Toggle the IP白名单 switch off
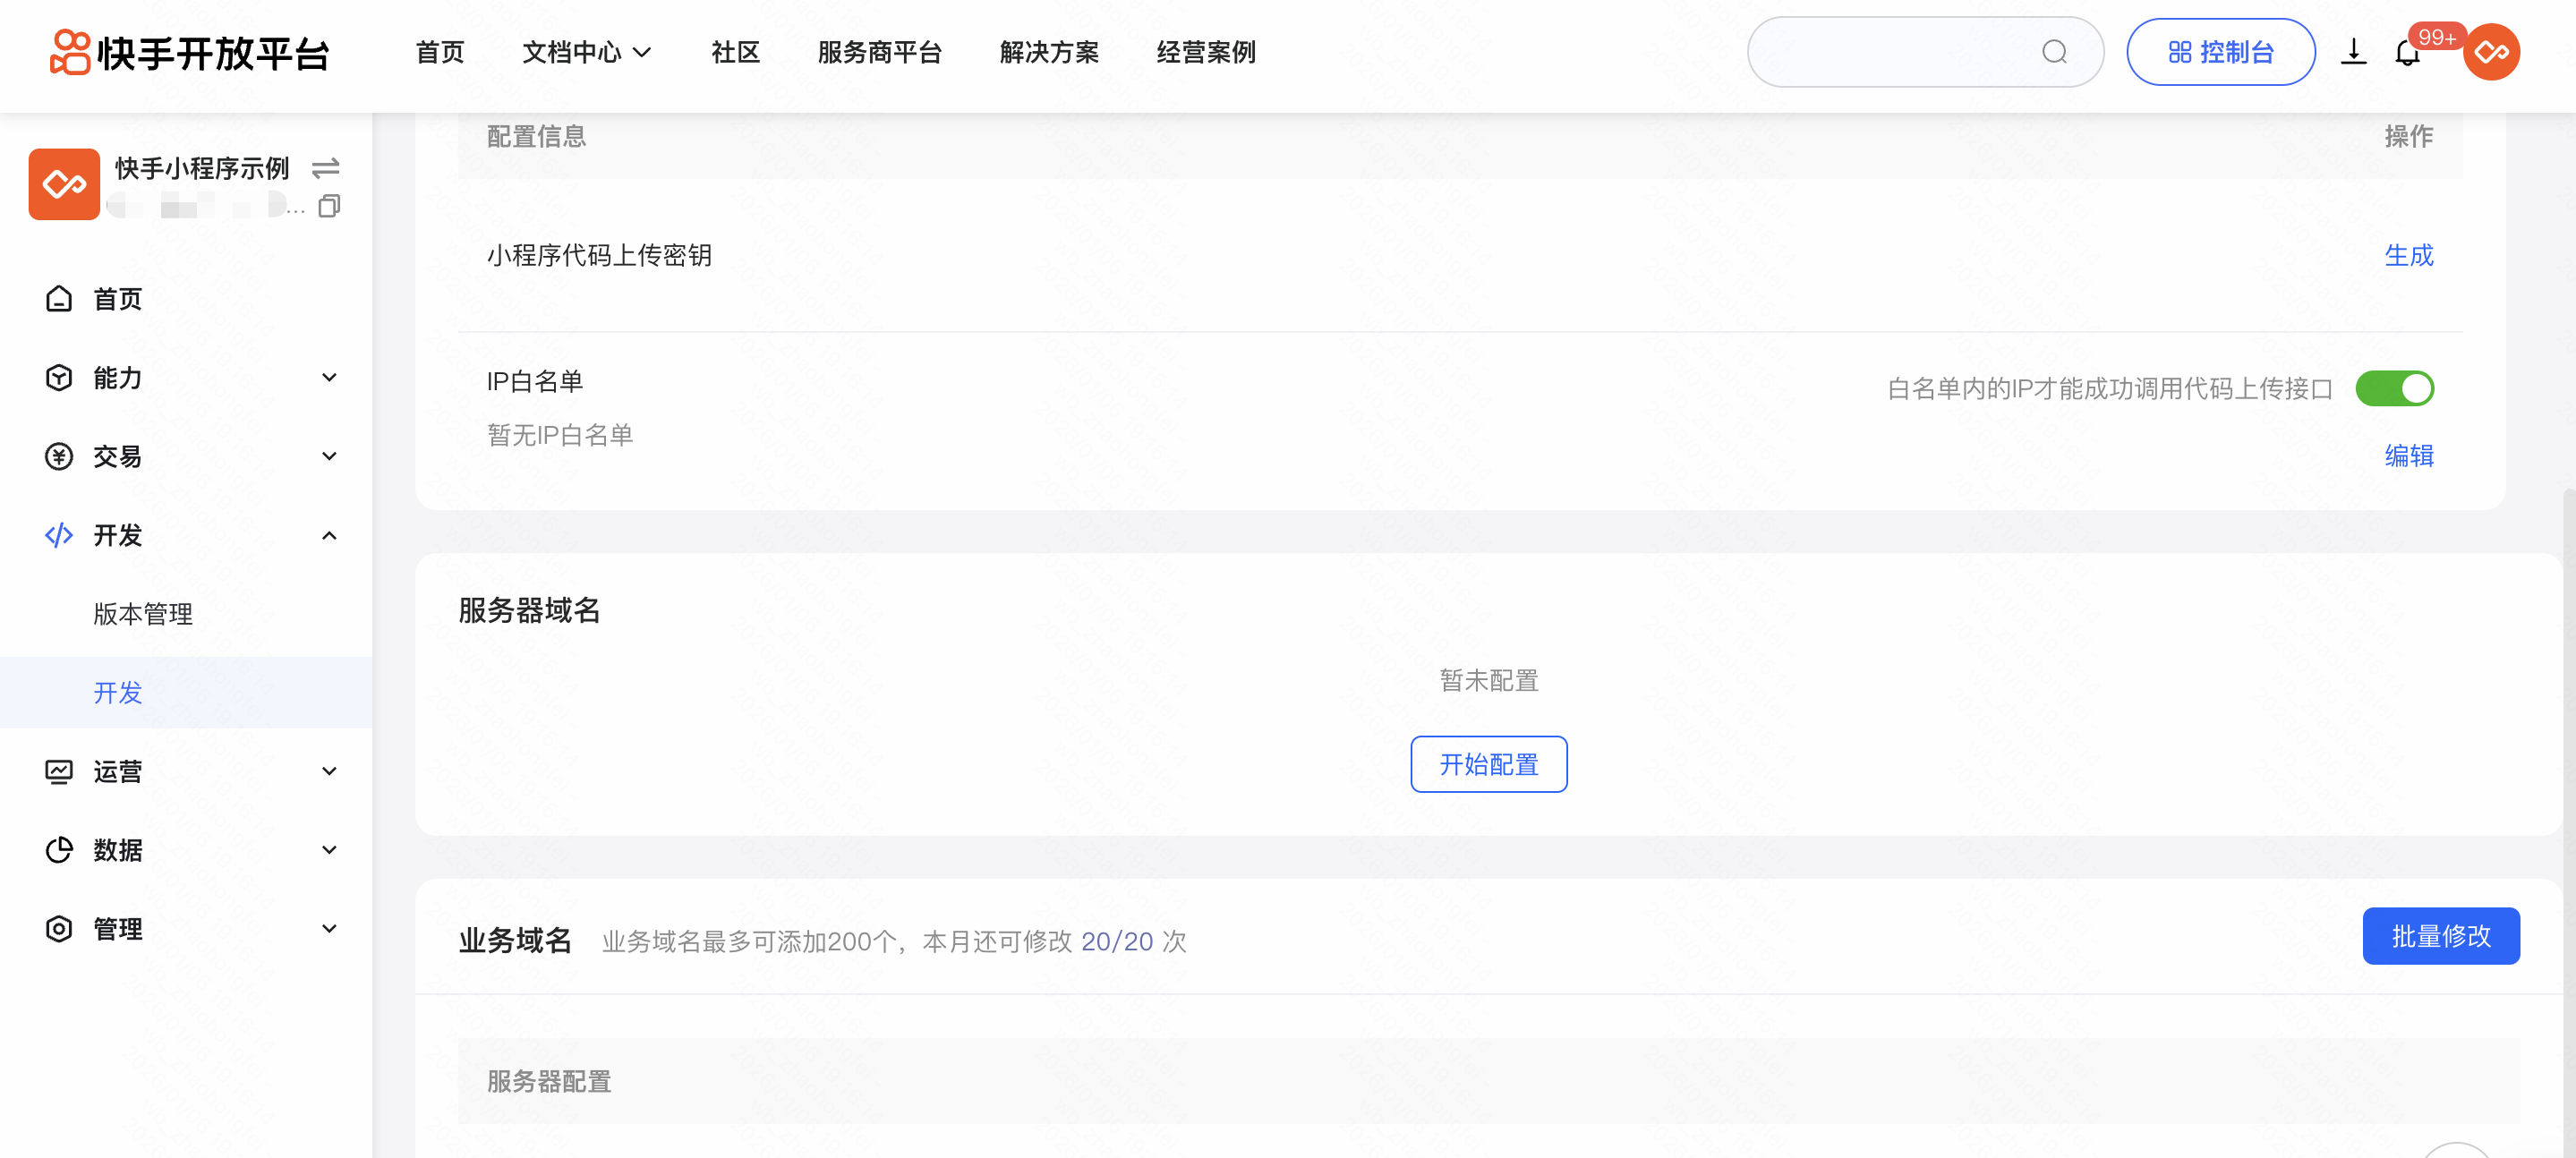 [2394, 388]
